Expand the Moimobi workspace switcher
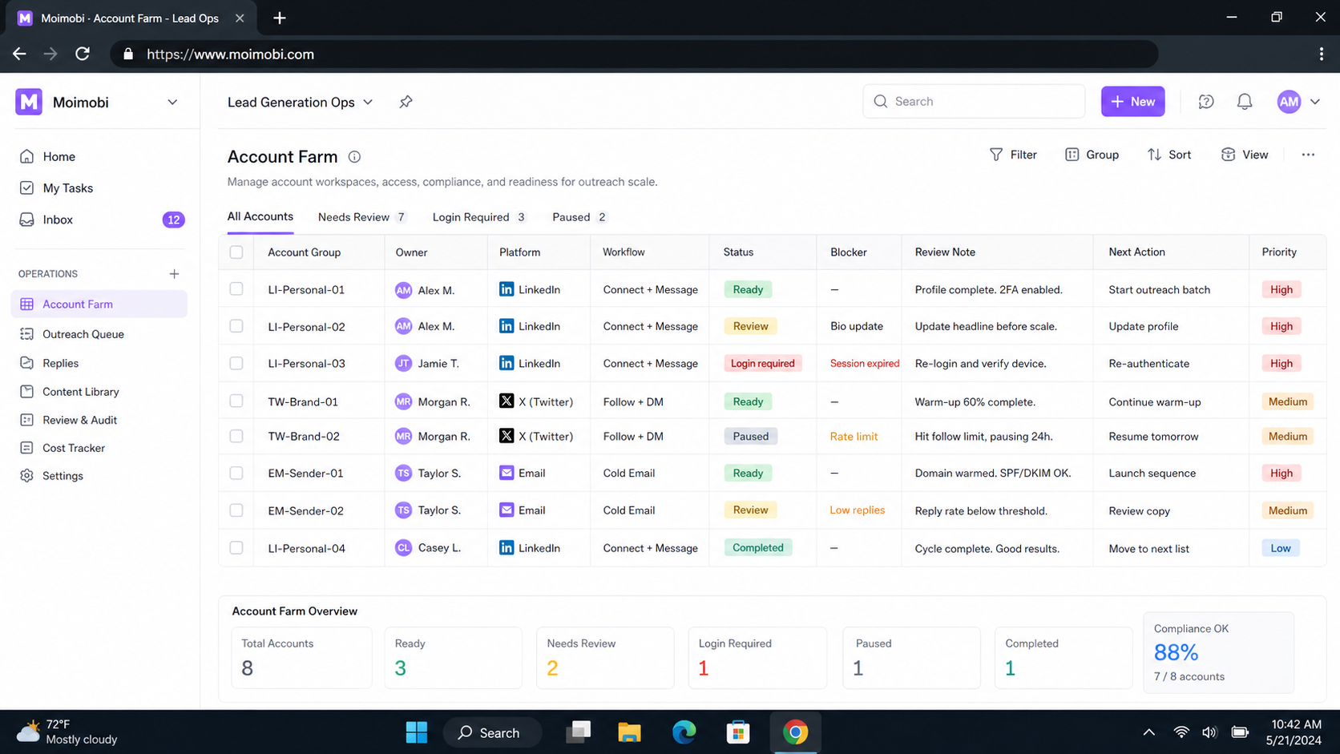The height and width of the screenshot is (754, 1340). pyautogui.click(x=172, y=103)
